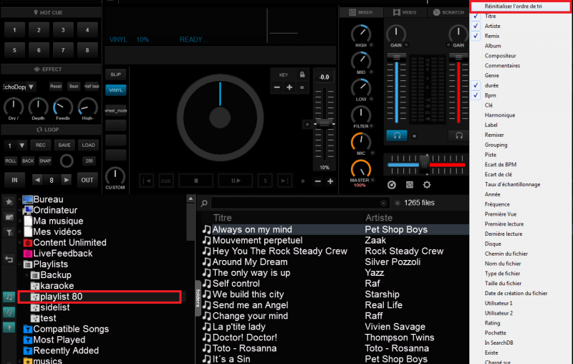Click the filter funnel sidebar icon
Screen dimensions: 573x364
(x=9, y=232)
